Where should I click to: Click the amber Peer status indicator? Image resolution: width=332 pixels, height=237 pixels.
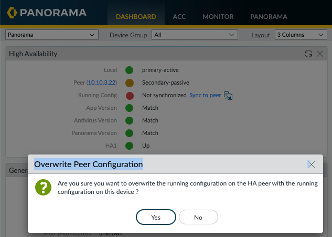(x=130, y=83)
